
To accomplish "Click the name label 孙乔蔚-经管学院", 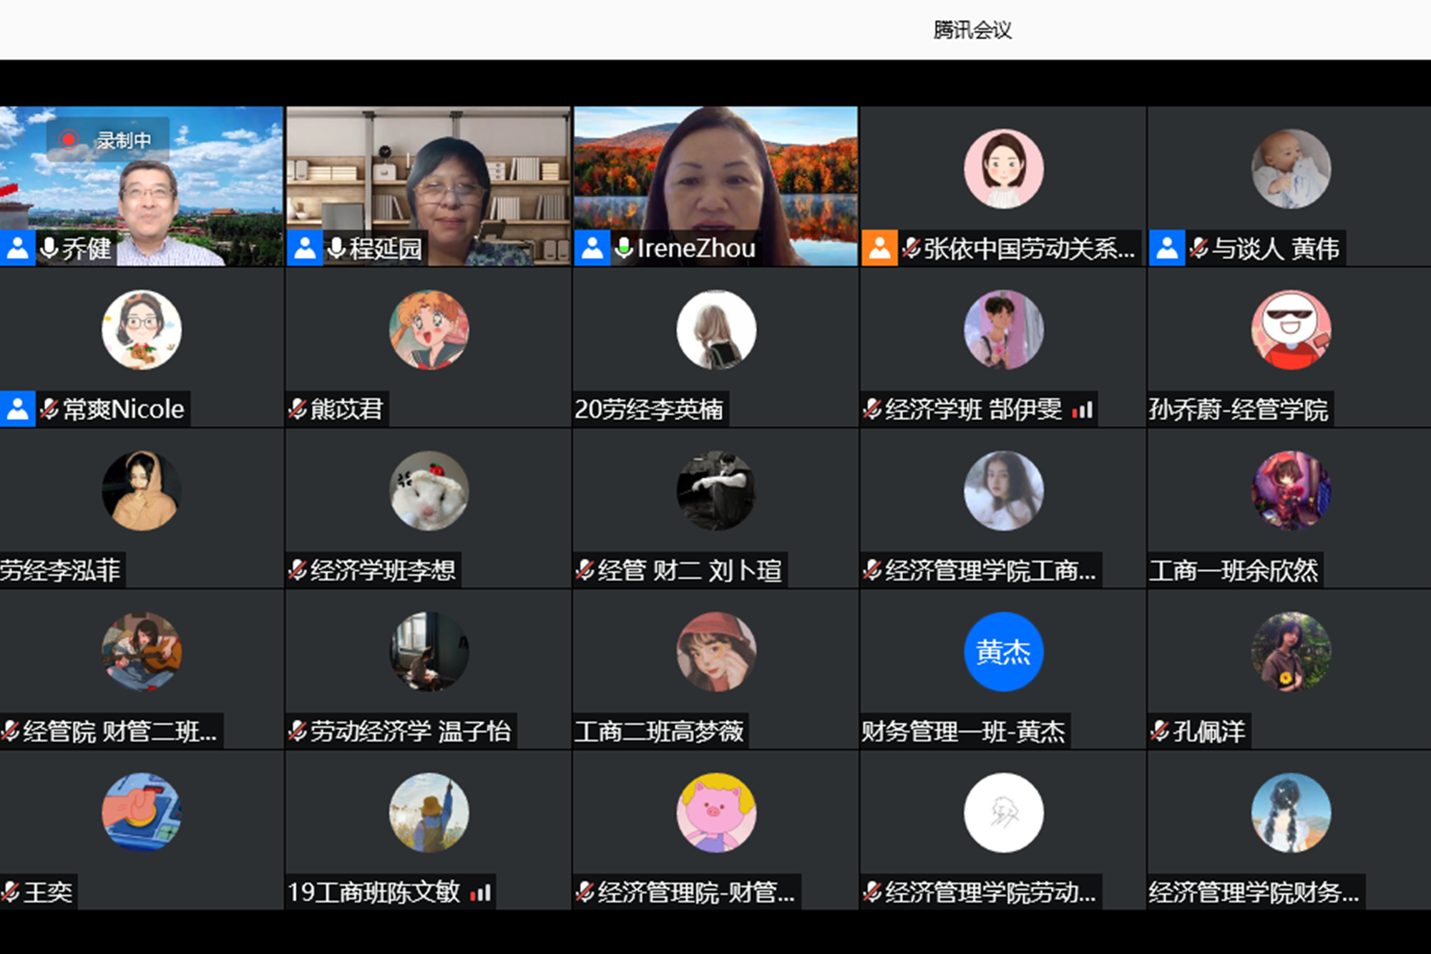I will (x=1238, y=409).
